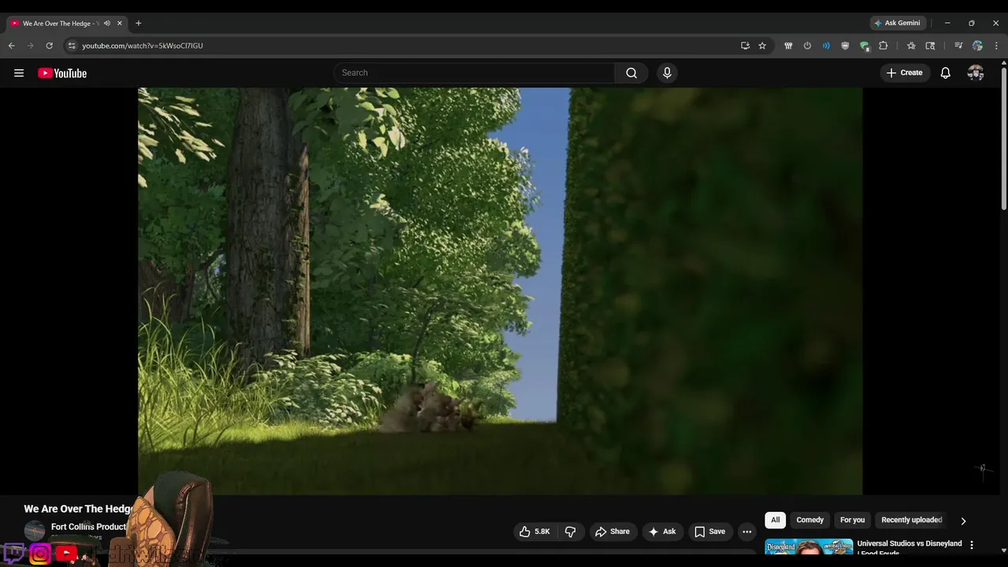This screenshot has width=1008, height=567.
Task: Focus the YouTube search field
Action: 474,72
